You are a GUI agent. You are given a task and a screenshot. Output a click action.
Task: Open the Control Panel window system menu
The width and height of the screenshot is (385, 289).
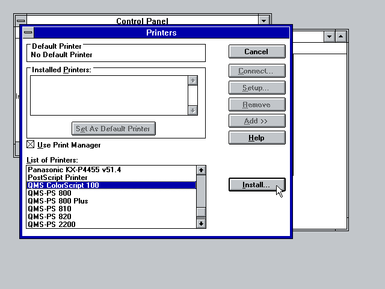(x=21, y=20)
